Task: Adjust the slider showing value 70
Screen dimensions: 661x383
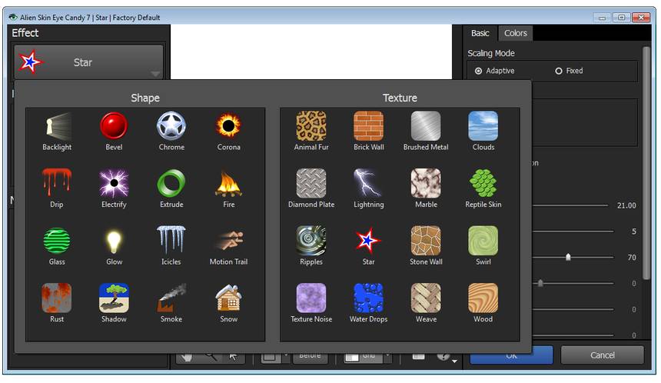Action: [x=568, y=257]
